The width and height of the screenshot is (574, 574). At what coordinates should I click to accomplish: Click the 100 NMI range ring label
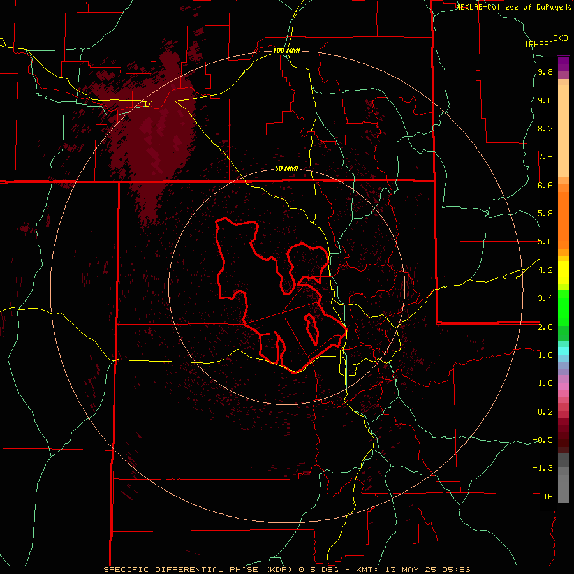pos(286,50)
